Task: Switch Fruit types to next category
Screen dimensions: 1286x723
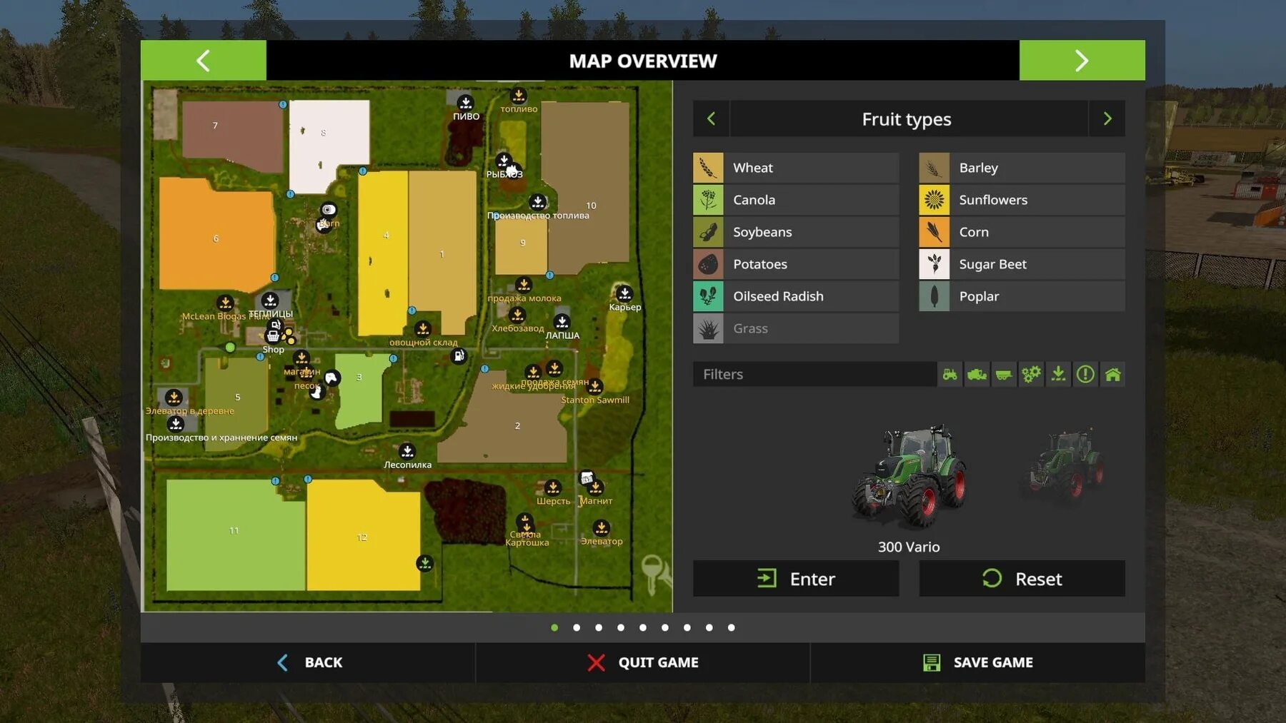Action: click(1107, 118)
